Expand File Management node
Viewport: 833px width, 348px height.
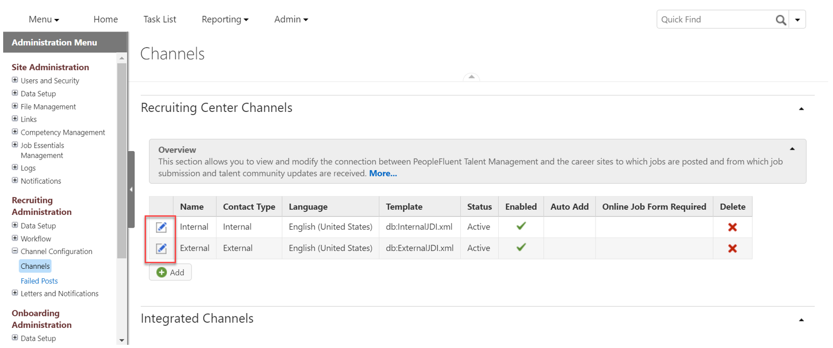15,106
